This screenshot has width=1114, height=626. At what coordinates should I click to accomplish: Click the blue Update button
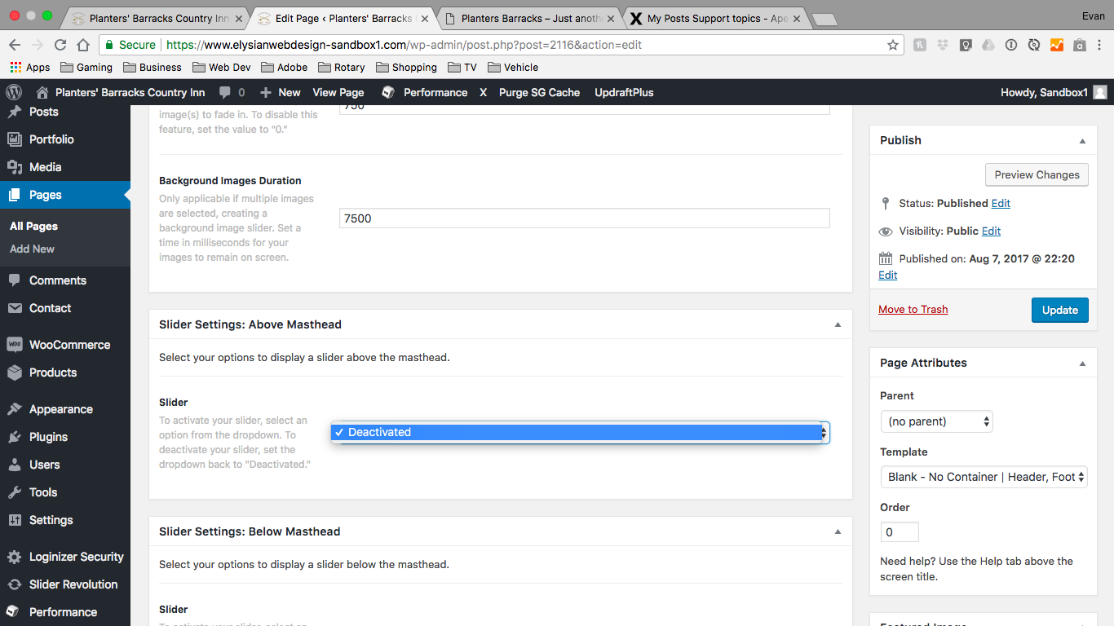tap(1059, 310)
